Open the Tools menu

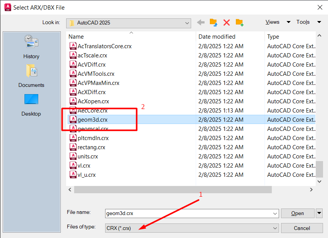coord(309,22)
